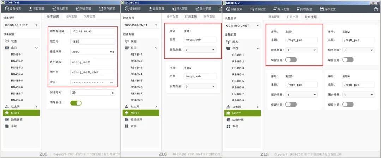Click 保存配置 in the 发布主题 window toolbar
The image size is (381, 158).
(329, 9)
